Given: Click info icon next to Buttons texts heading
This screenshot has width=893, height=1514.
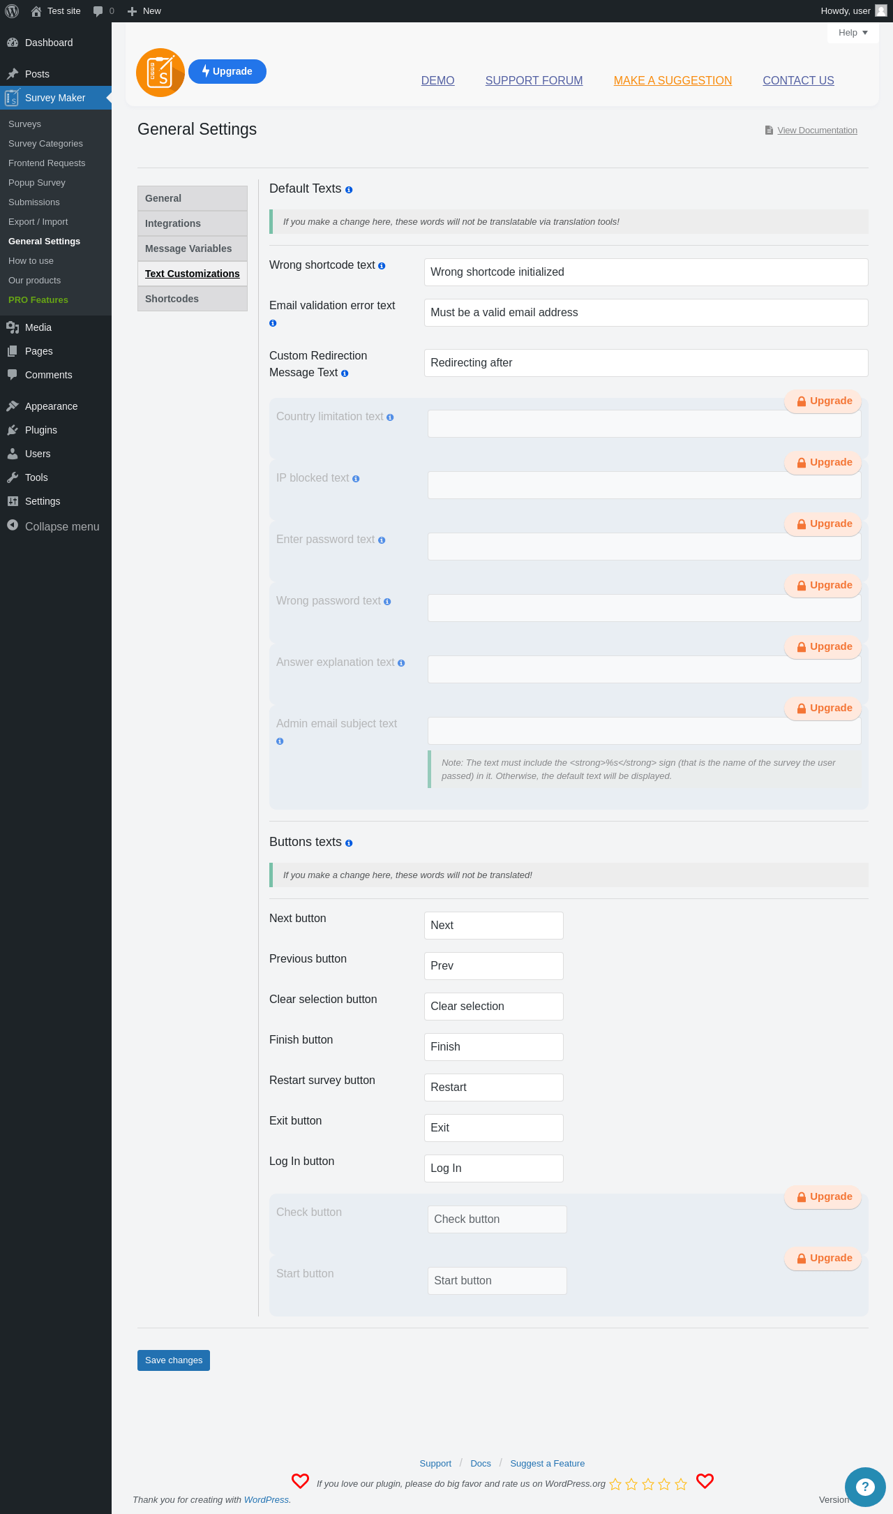Looking at the screenshot, I should click(x=349, y=843).
